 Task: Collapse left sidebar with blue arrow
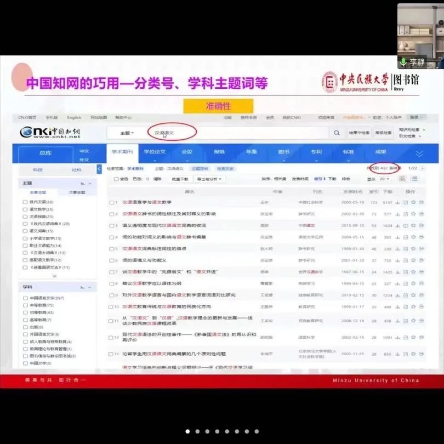click(99, 169)
